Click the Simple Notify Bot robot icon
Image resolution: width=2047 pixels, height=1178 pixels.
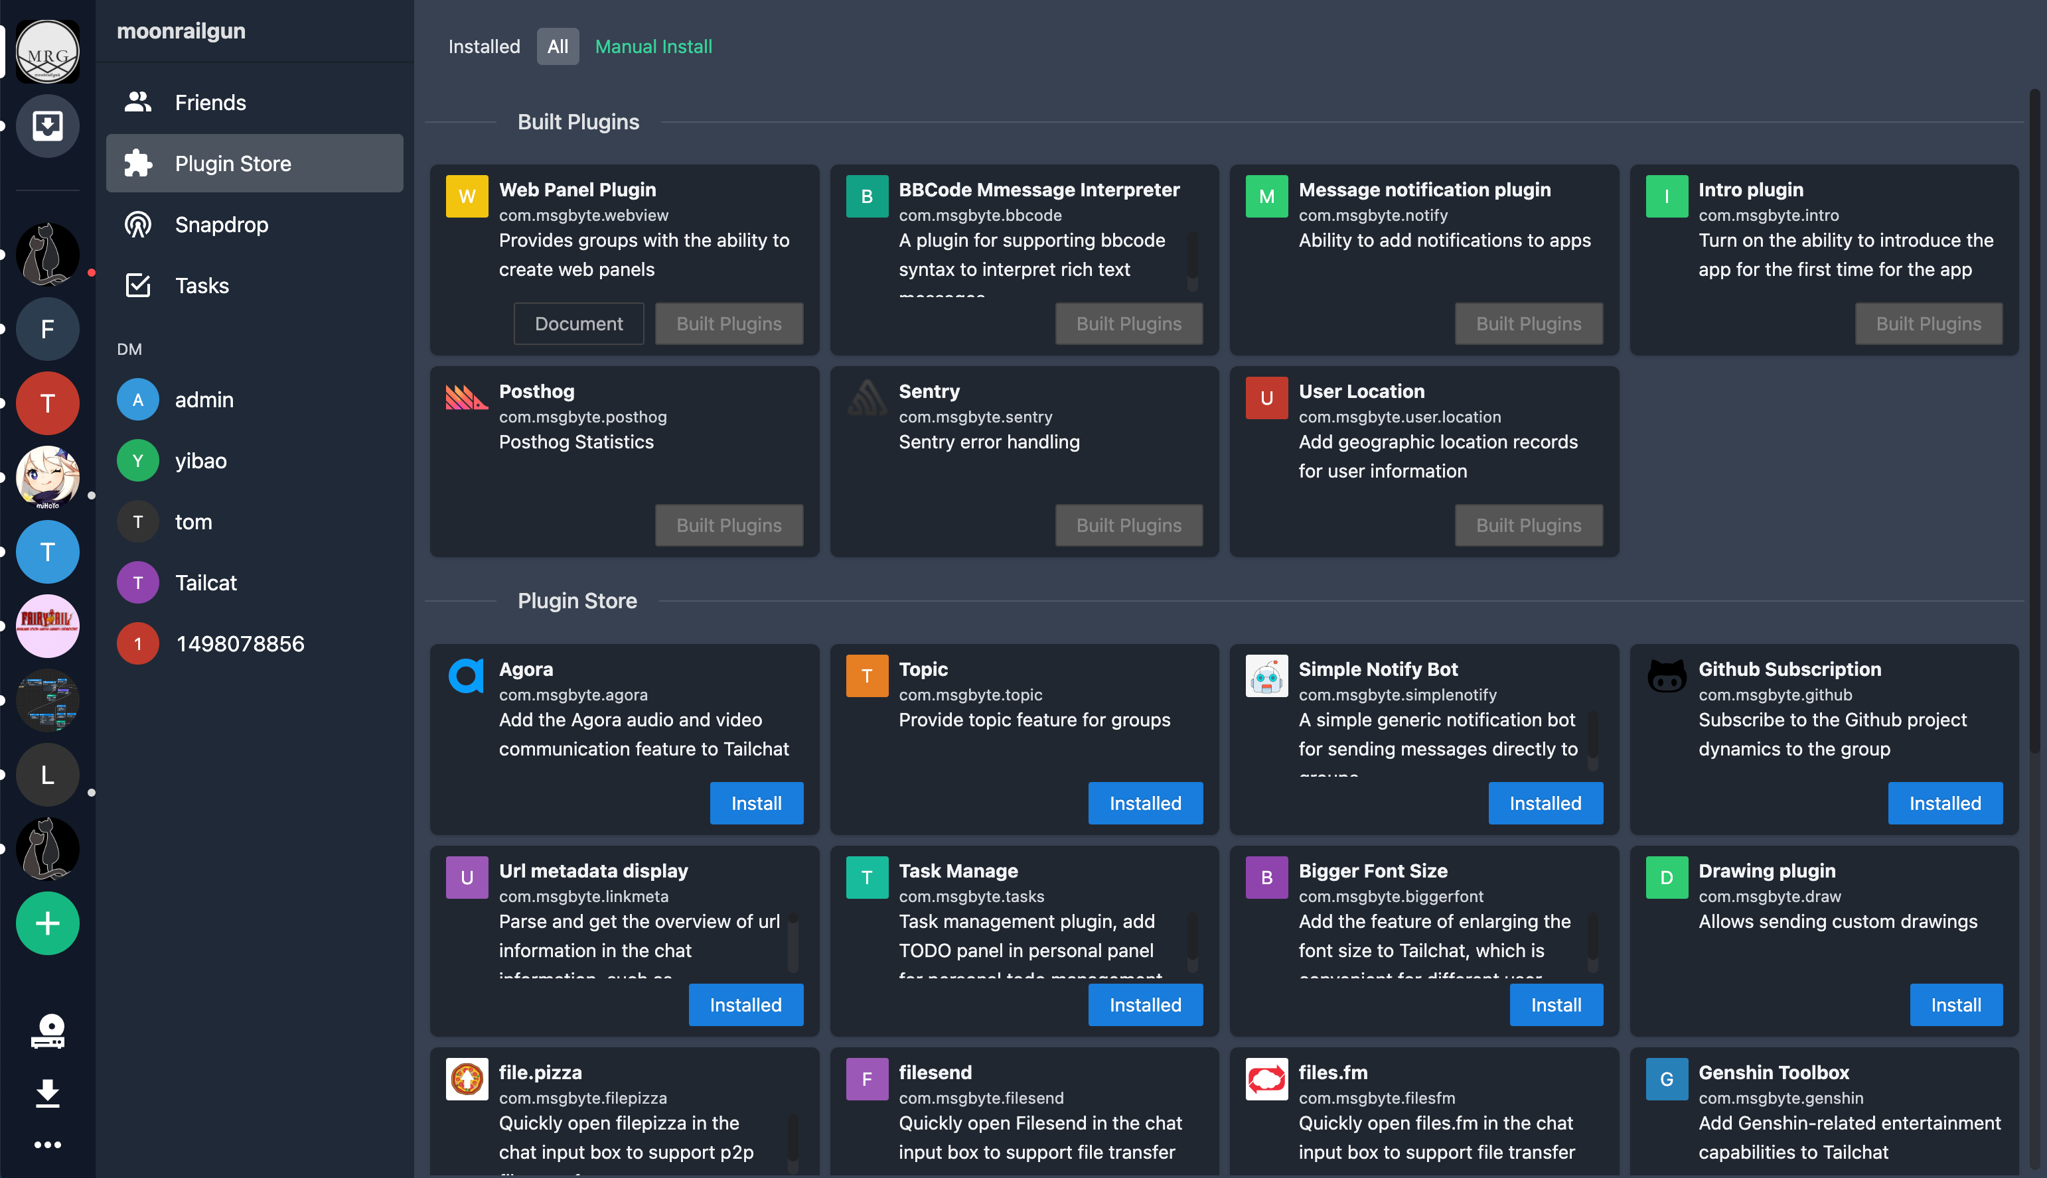coord(1266,676)
